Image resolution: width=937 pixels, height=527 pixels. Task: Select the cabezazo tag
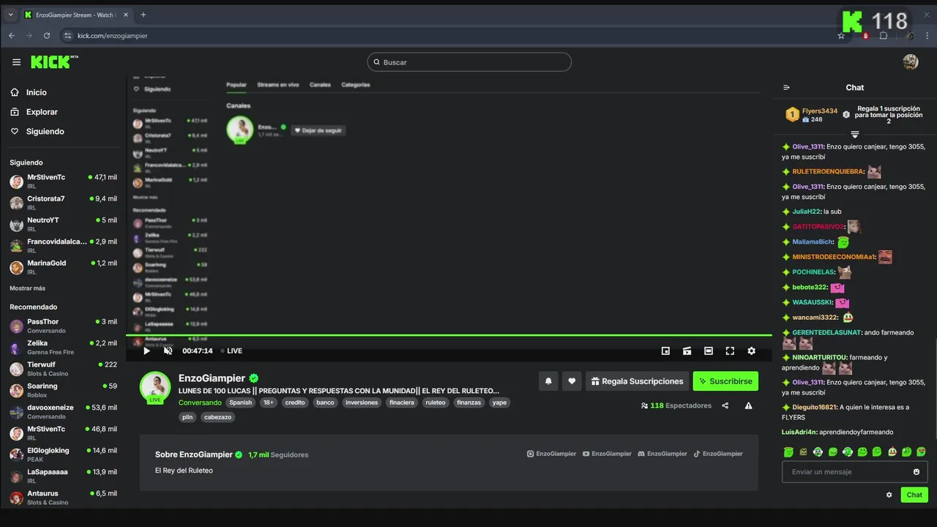(x=217, y=417)
